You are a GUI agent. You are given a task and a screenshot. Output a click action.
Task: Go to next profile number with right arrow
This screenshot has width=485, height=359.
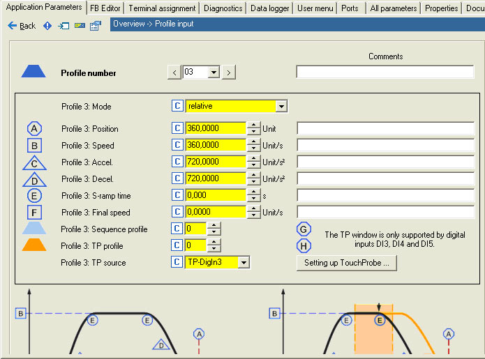coord(228,72)
